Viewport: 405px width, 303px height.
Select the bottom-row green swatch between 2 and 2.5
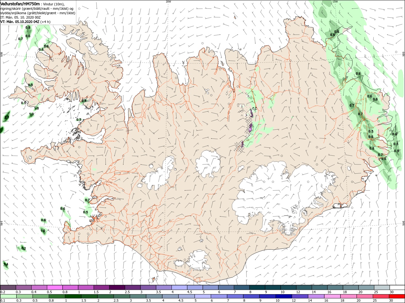pos(105,296)
